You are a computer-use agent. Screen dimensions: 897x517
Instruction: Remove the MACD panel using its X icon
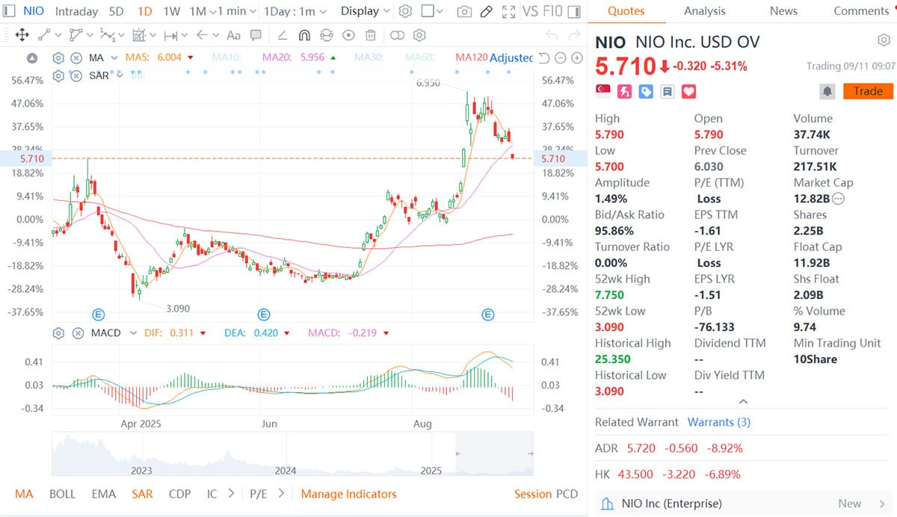click(x=78, y=333)
